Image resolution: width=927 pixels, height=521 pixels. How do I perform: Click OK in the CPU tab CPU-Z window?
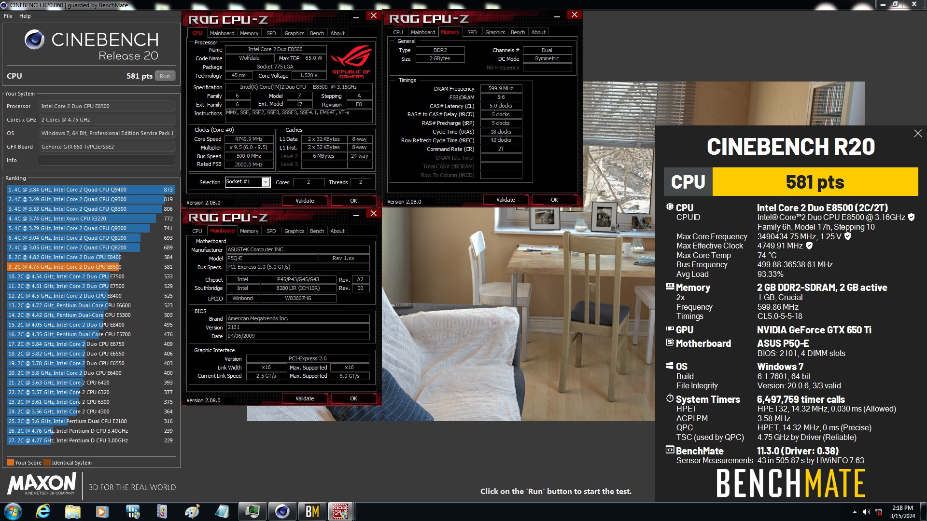354,201
